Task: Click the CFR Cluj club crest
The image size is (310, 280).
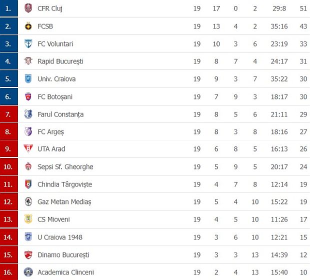Action: (x=28, y=8)
